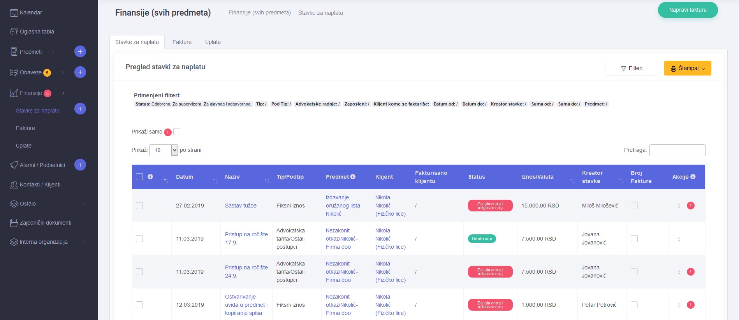Image resolution: width=739 pixels, height=320 pixels.
Task: Check the select-all checkbox in table header
Action: (x=139, y=177)
